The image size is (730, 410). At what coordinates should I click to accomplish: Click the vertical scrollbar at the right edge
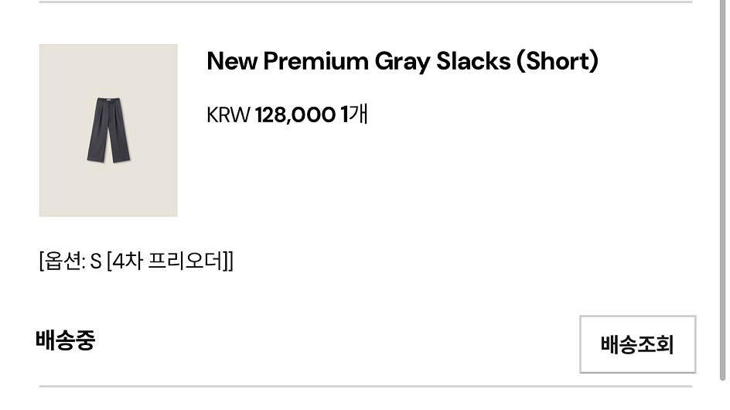(722, 193)
